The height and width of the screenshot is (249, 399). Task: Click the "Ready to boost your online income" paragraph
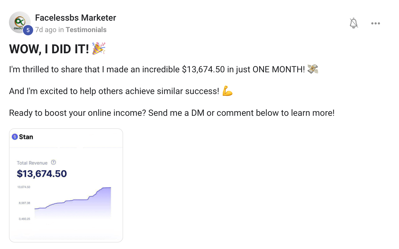[172, 113]
